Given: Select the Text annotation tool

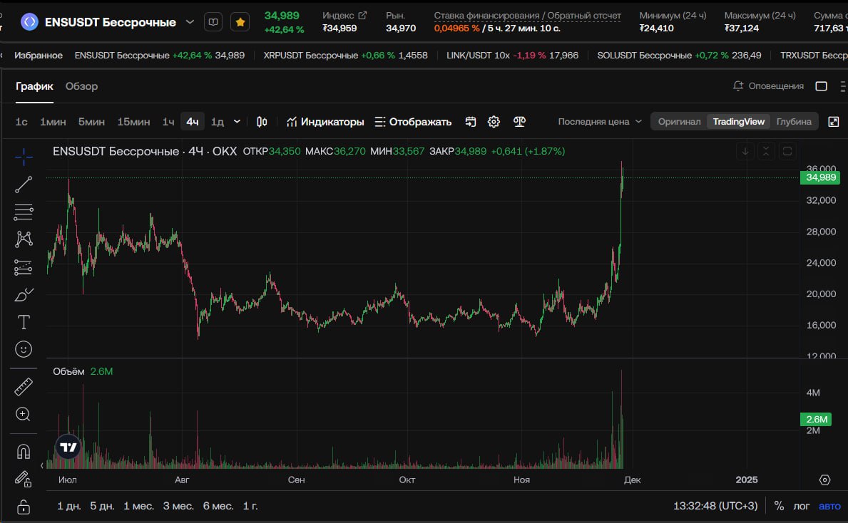Looking at the screenshot, I should tap(24, 322).
